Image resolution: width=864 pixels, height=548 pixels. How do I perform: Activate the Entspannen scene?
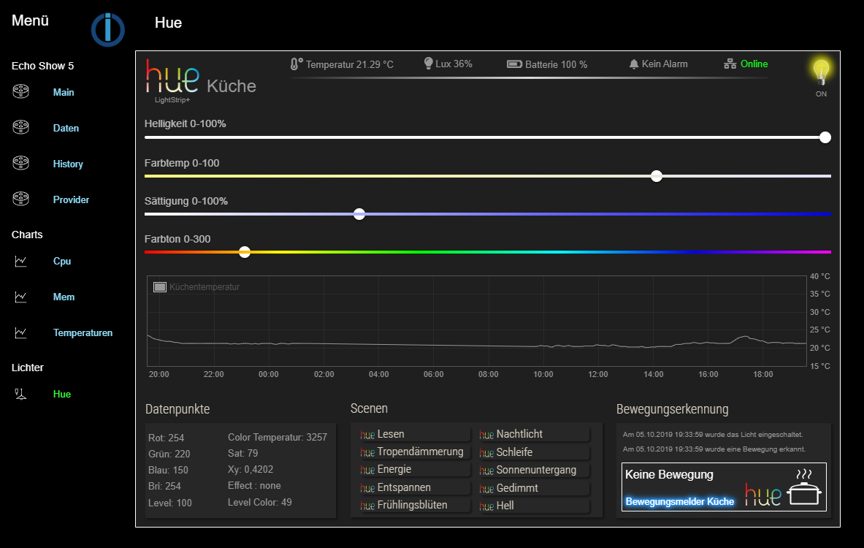tap(414, 488)
